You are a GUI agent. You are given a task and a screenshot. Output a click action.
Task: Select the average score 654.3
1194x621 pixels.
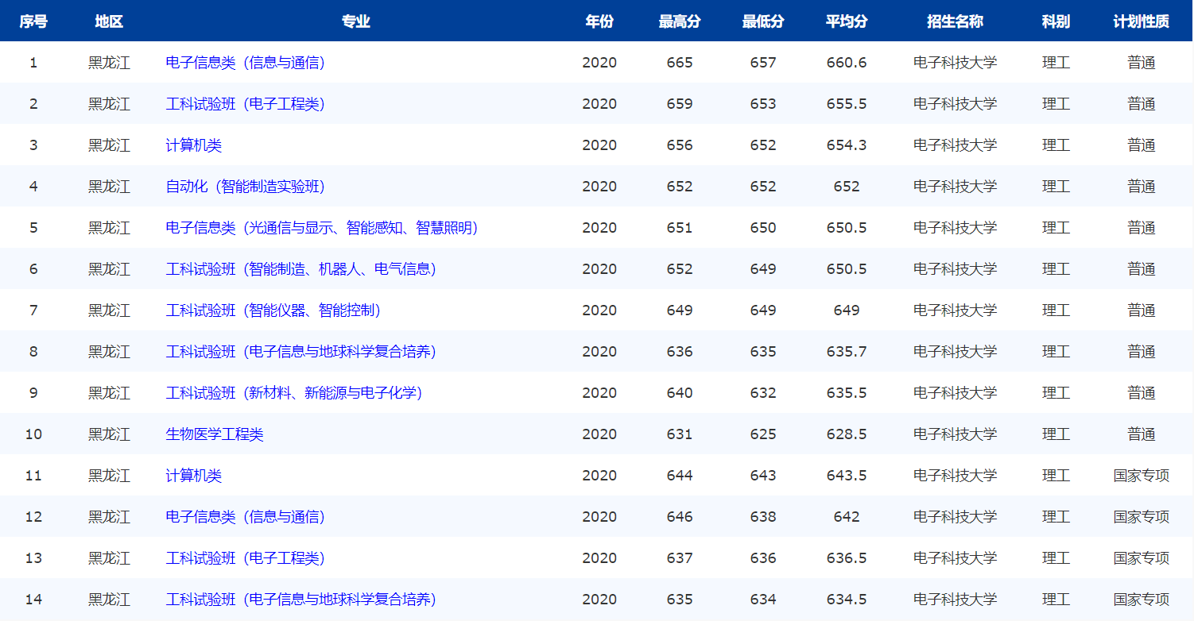point(847,145)
